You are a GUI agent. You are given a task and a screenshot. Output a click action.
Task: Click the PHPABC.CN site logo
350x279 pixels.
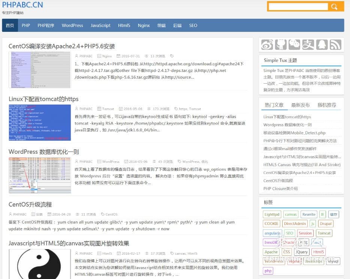click(x=22, y=4)
